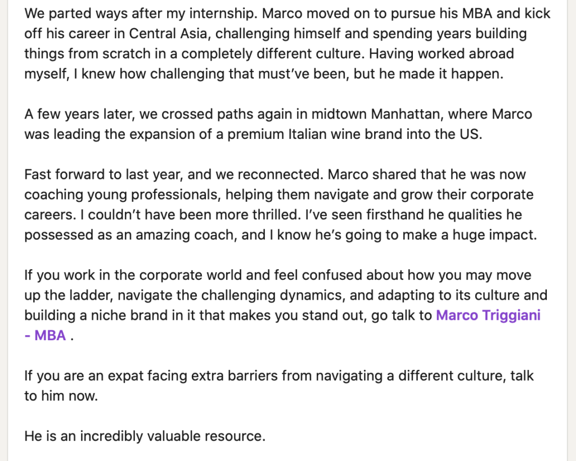Click the line beginning "Fast forward to last year"
The image size is (576, 461).
275,174
